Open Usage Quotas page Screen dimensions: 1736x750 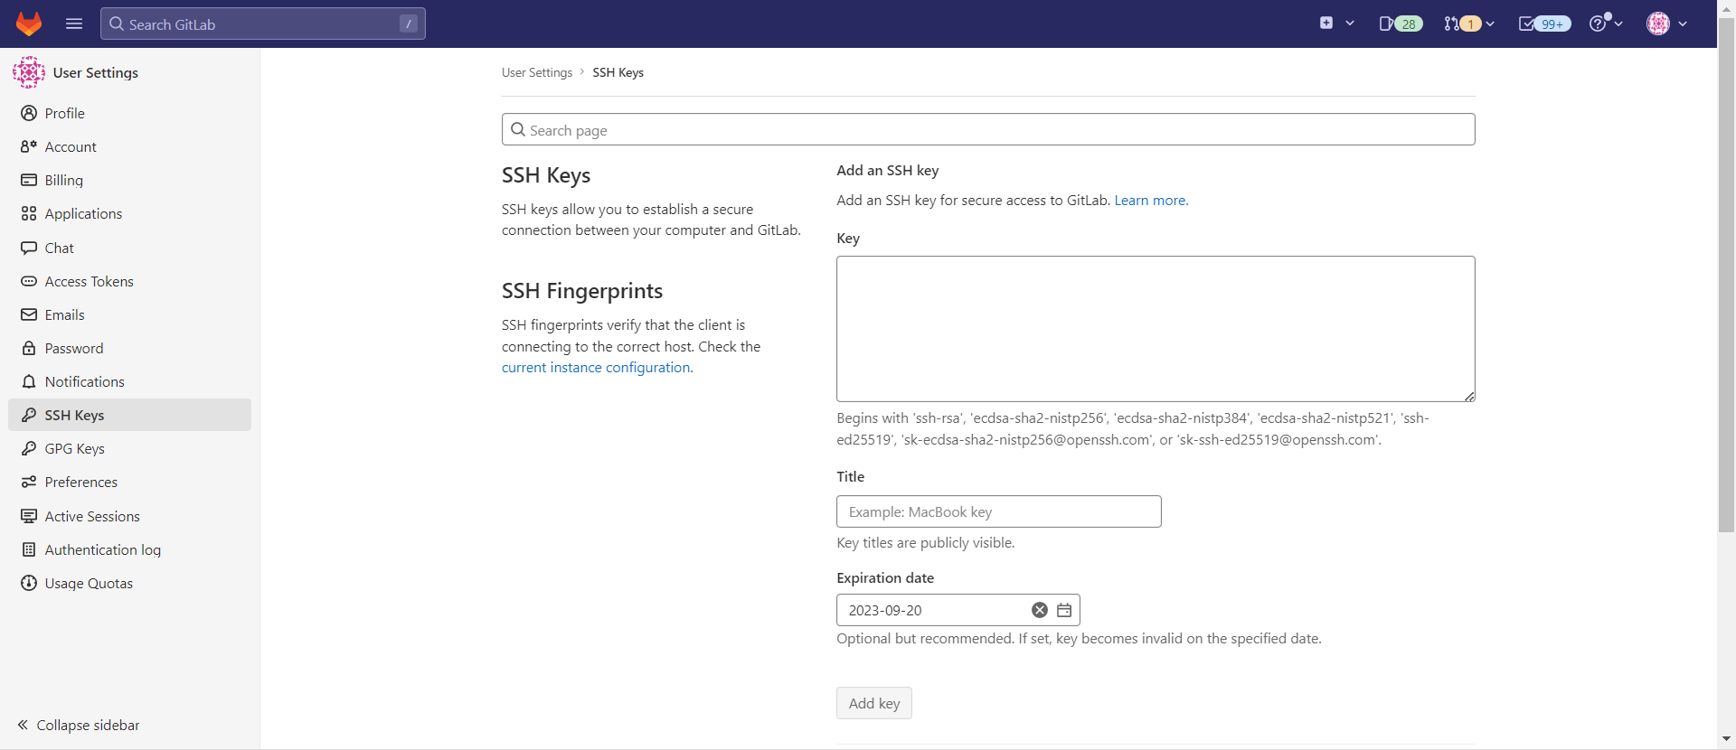coord(130,583)
